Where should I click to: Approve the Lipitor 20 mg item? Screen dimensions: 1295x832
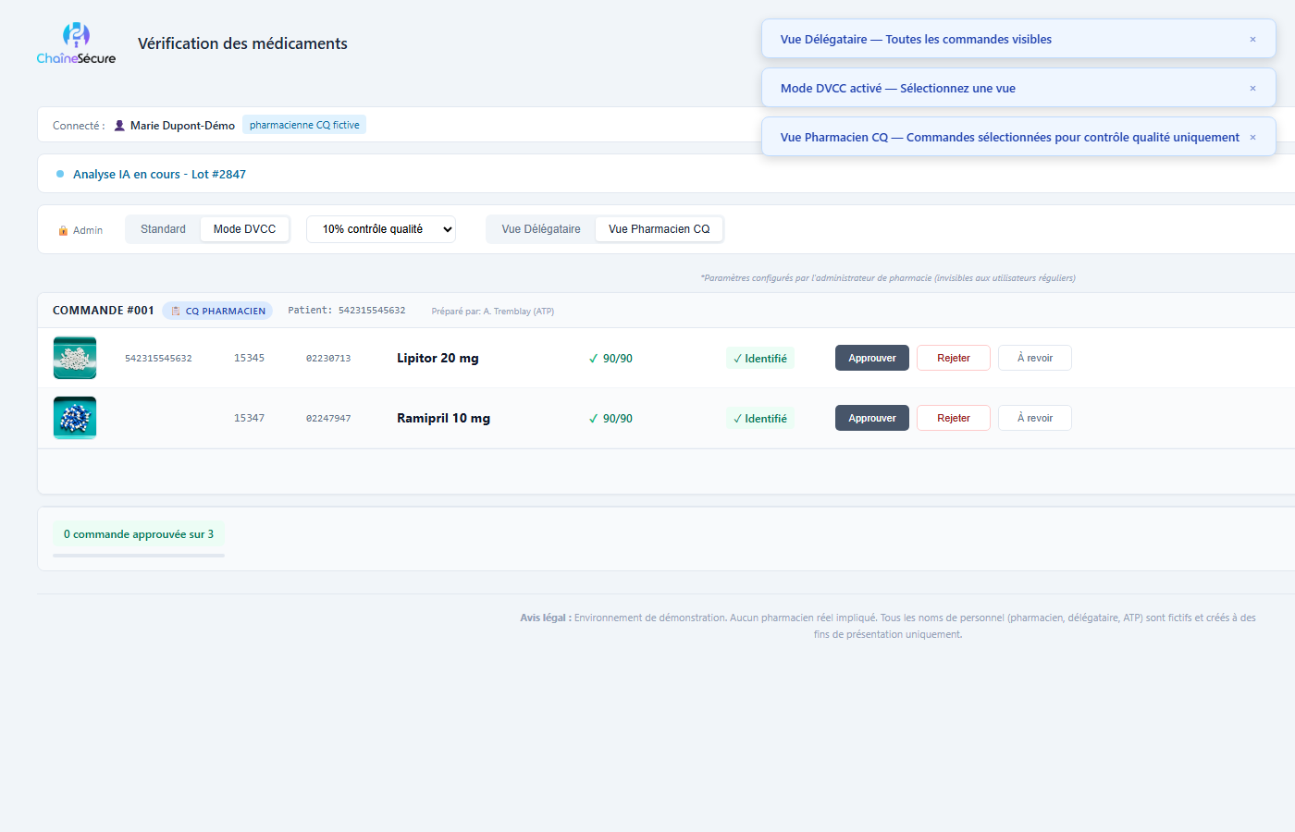(871, 358)
